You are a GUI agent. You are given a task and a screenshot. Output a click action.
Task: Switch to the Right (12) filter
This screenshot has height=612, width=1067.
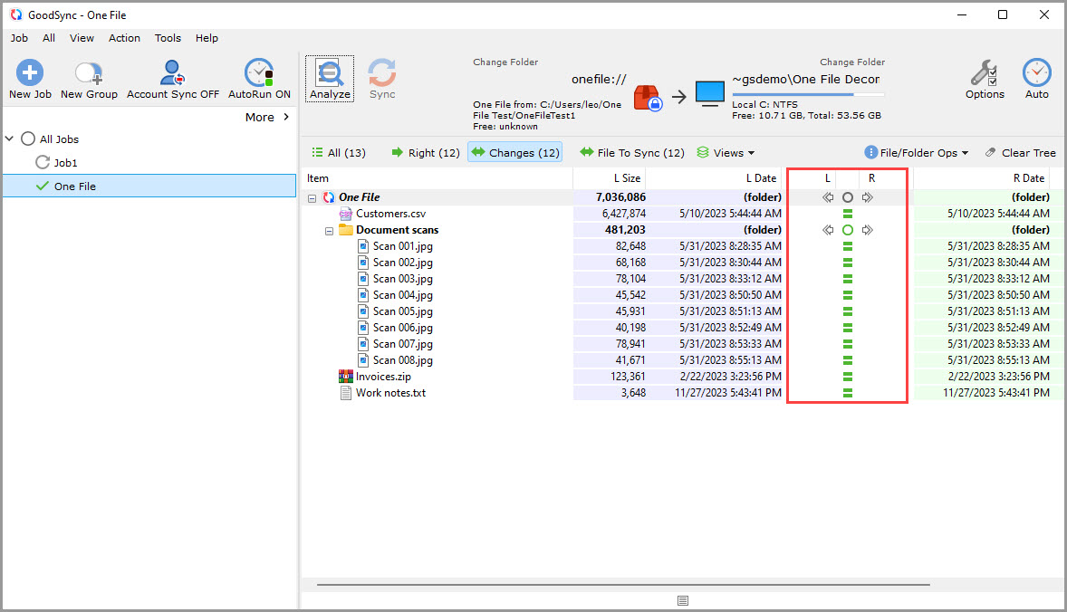click(426, 152)
